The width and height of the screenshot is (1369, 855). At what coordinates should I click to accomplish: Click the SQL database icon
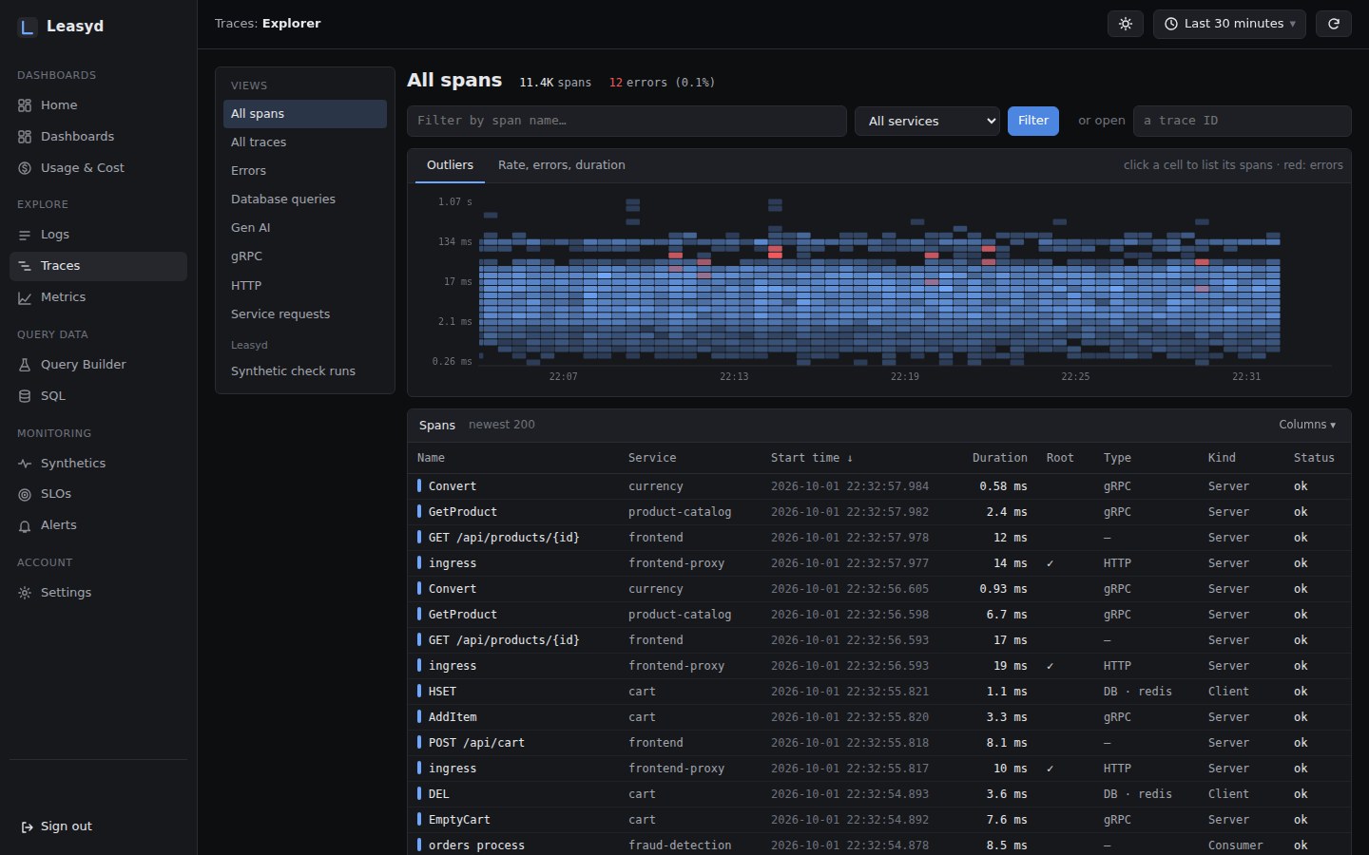click(25, 396)
